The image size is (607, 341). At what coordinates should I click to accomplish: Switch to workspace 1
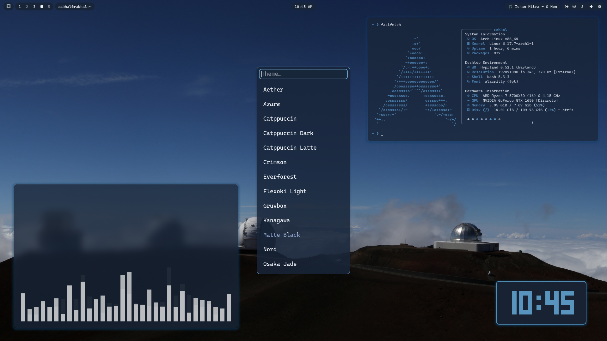tap(20, 7)
